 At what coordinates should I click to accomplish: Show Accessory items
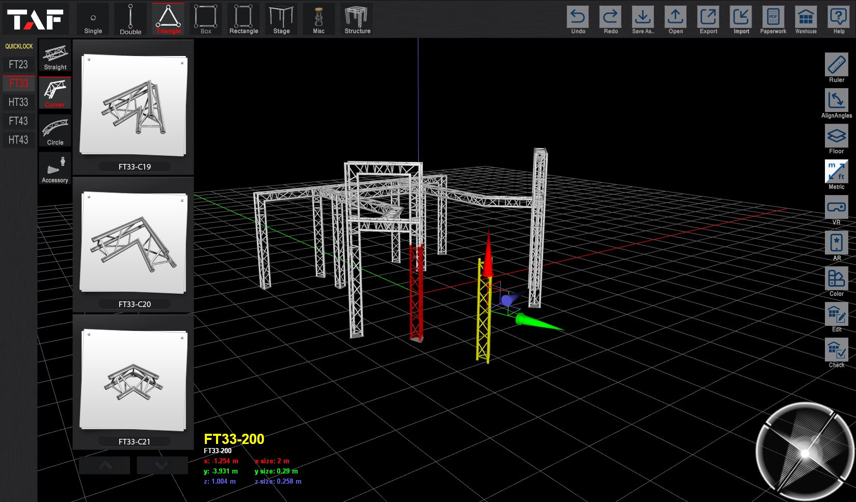[x=55, y=169]
